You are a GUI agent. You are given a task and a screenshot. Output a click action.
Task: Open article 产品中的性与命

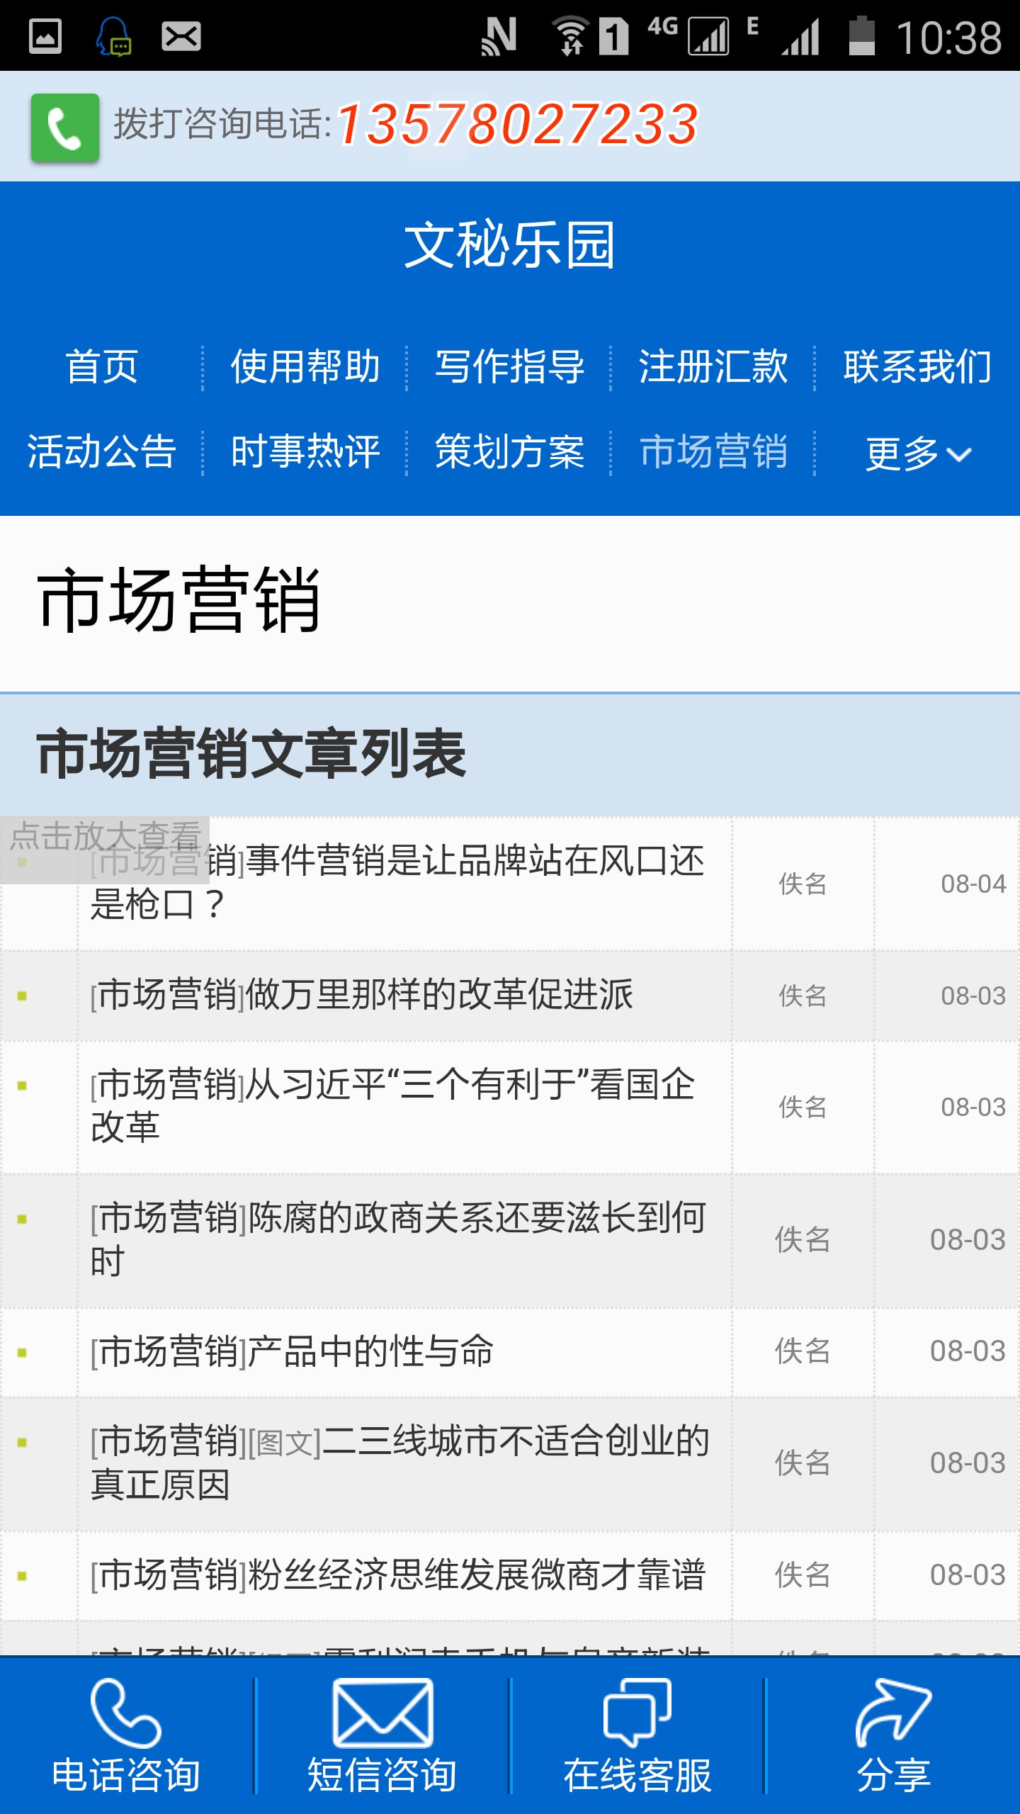click(x=292, y=1351)
